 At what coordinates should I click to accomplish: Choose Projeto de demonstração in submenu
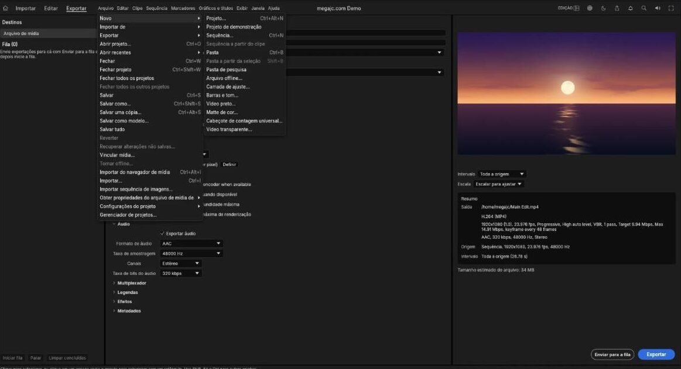[245, 27]
